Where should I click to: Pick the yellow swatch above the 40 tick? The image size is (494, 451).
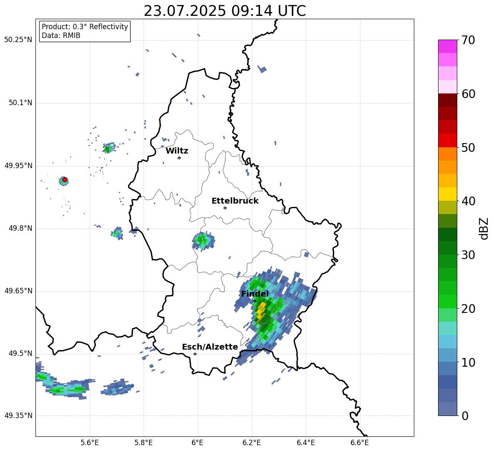(x=448, y=194)
